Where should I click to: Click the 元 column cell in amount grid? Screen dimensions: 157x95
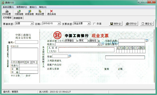pyautogui.click(x=139, y=51)
